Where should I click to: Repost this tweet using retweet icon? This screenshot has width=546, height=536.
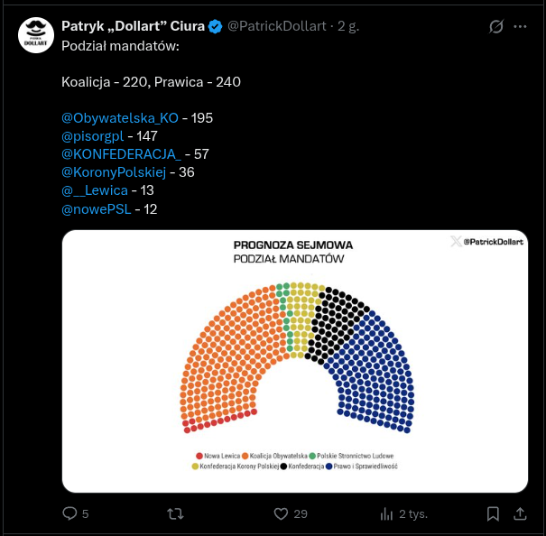click(x=176, y=513)
